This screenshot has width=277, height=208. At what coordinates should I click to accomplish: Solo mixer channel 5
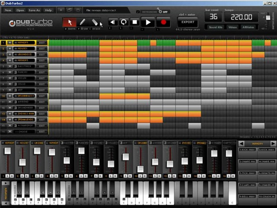[66, 176]
